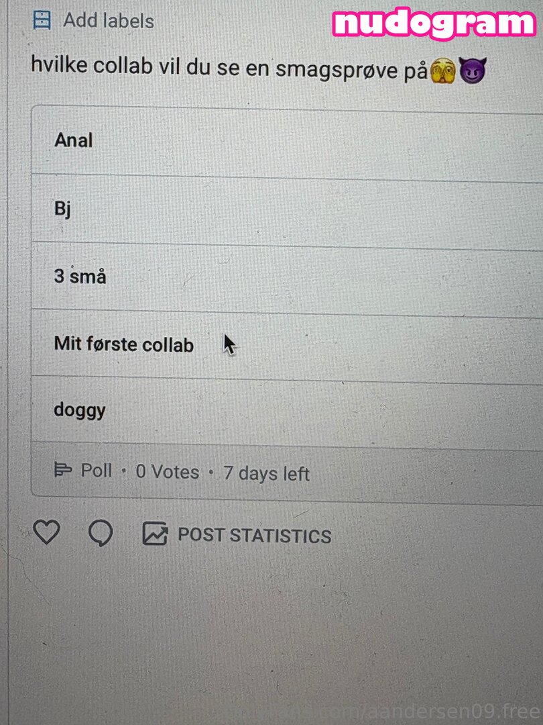Click the Add labels icon
Screen dimensions: 543x725
42,20
